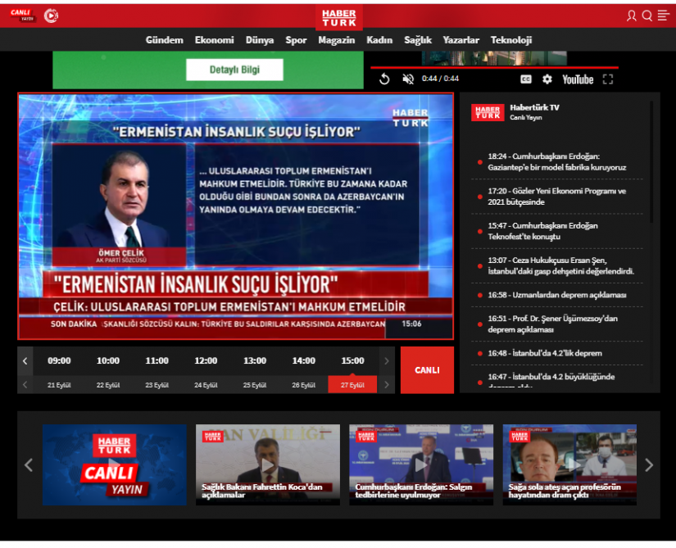Click the Detaylı Bilgi button
The height and width of the screenshot is (548, 676).
point(234,70)
